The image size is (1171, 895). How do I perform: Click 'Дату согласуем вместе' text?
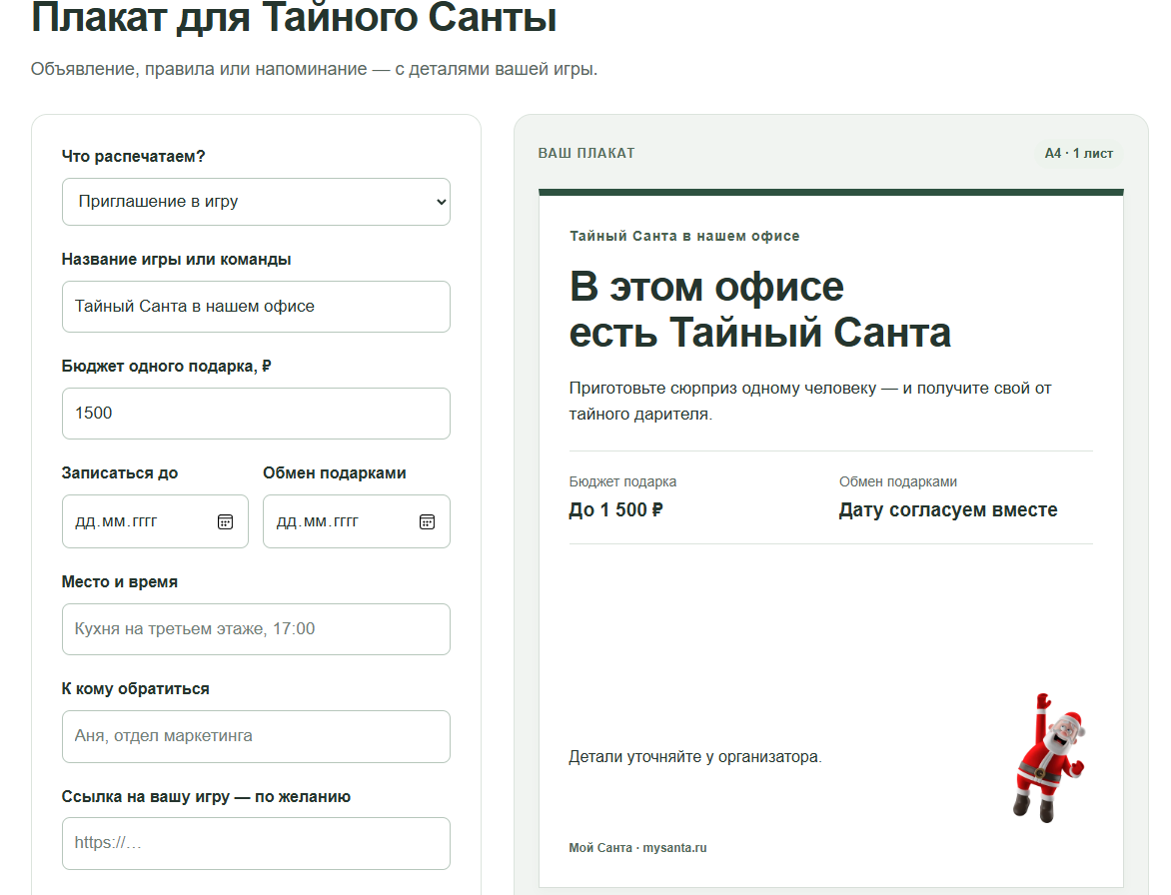(948, 509)
